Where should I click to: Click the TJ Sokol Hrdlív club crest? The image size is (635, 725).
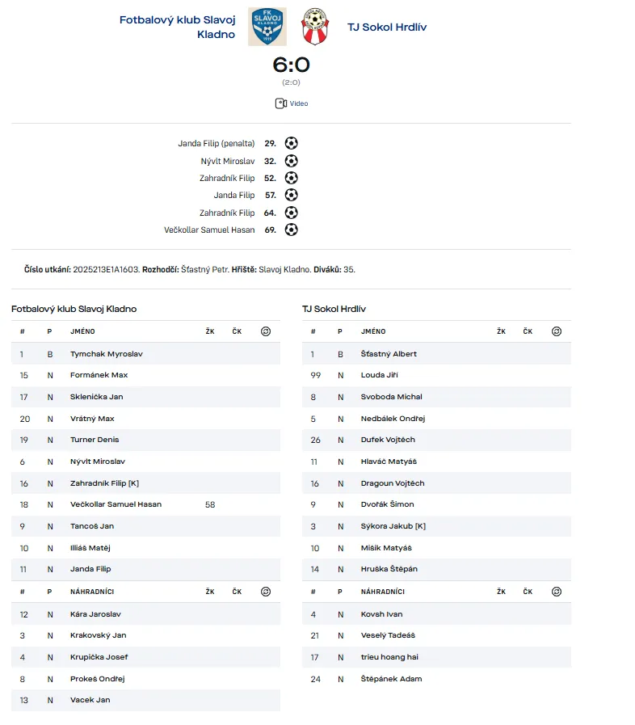click(314, 27)
